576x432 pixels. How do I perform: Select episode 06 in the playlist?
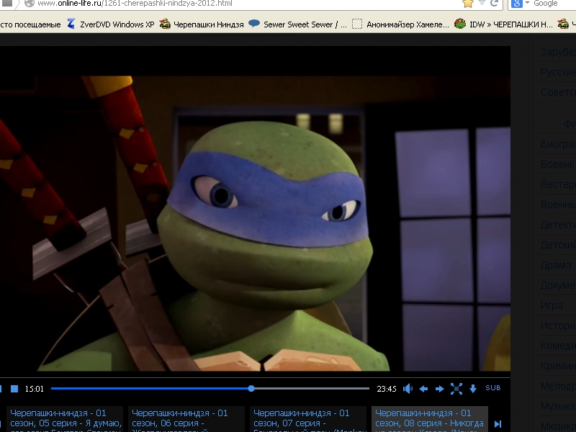tap(186, 419)
